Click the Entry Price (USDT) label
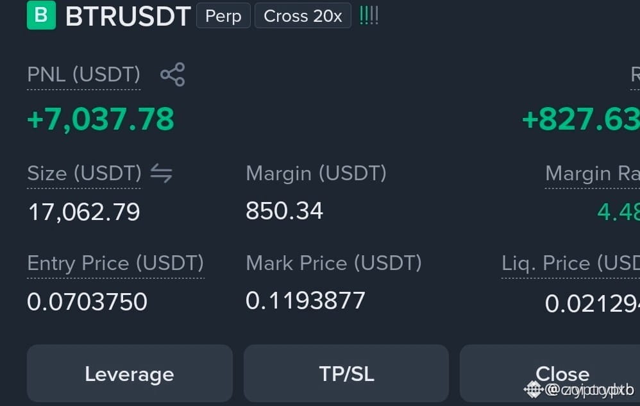Image resolution: width=640 pixels, height=406 pixels. point(115,263)
